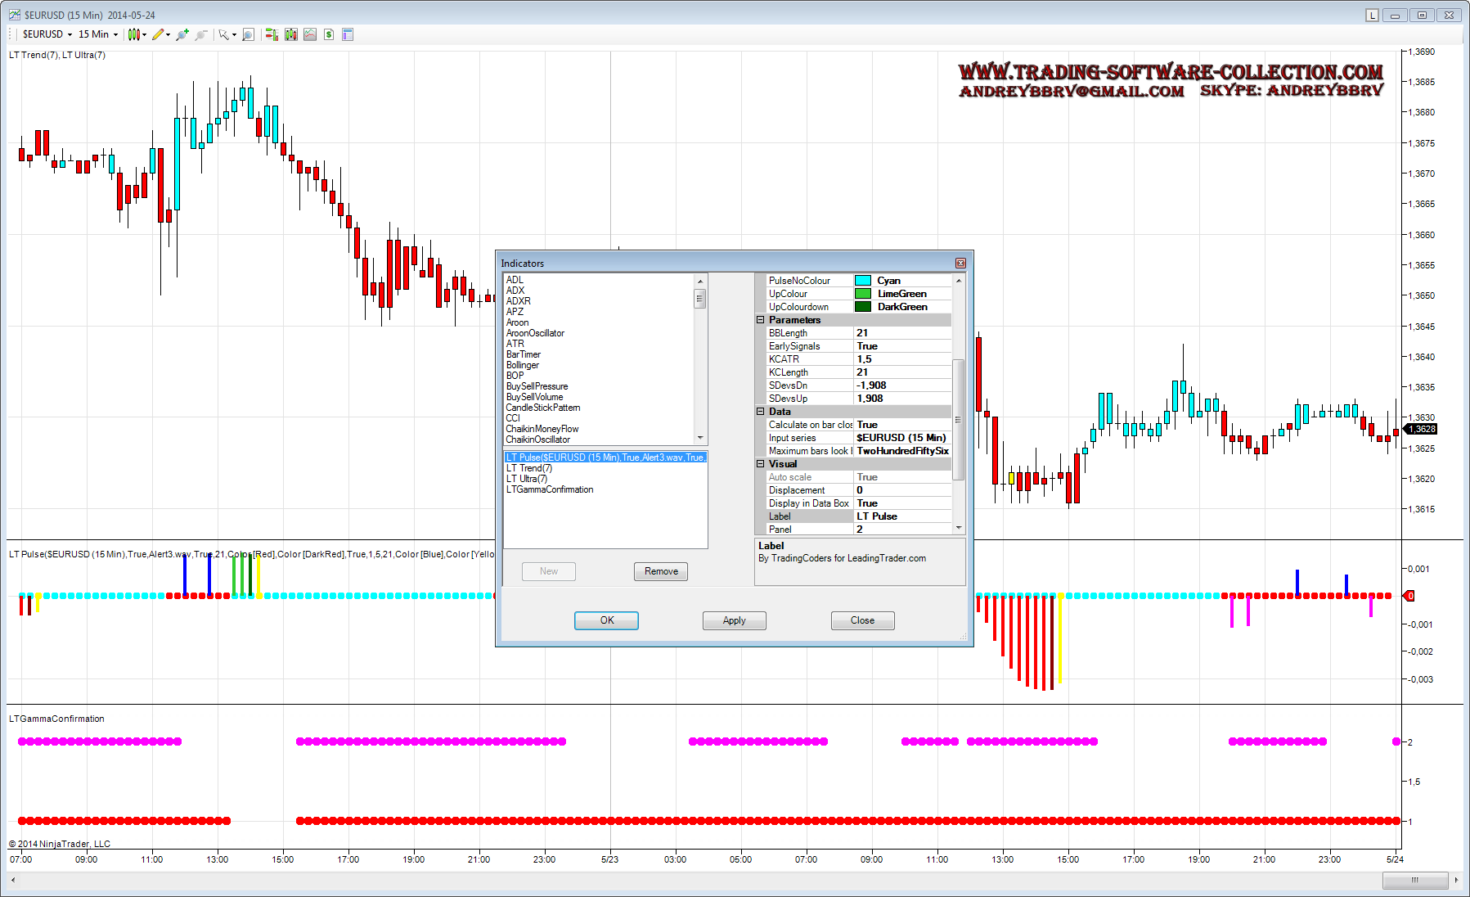Open the 15 Min interval dropdown
Image resolution: width=1470 pixels, height=897 pixels.
point(97,34)
